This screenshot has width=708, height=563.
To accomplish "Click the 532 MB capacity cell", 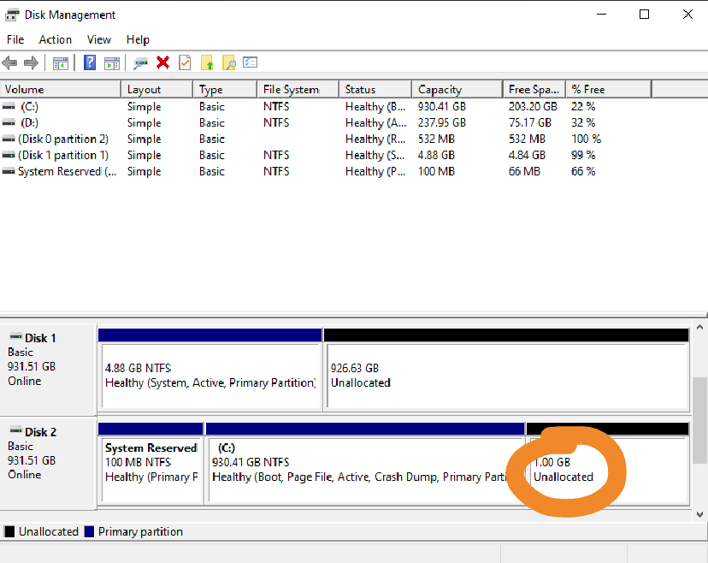I will click(x=436, y=139).
